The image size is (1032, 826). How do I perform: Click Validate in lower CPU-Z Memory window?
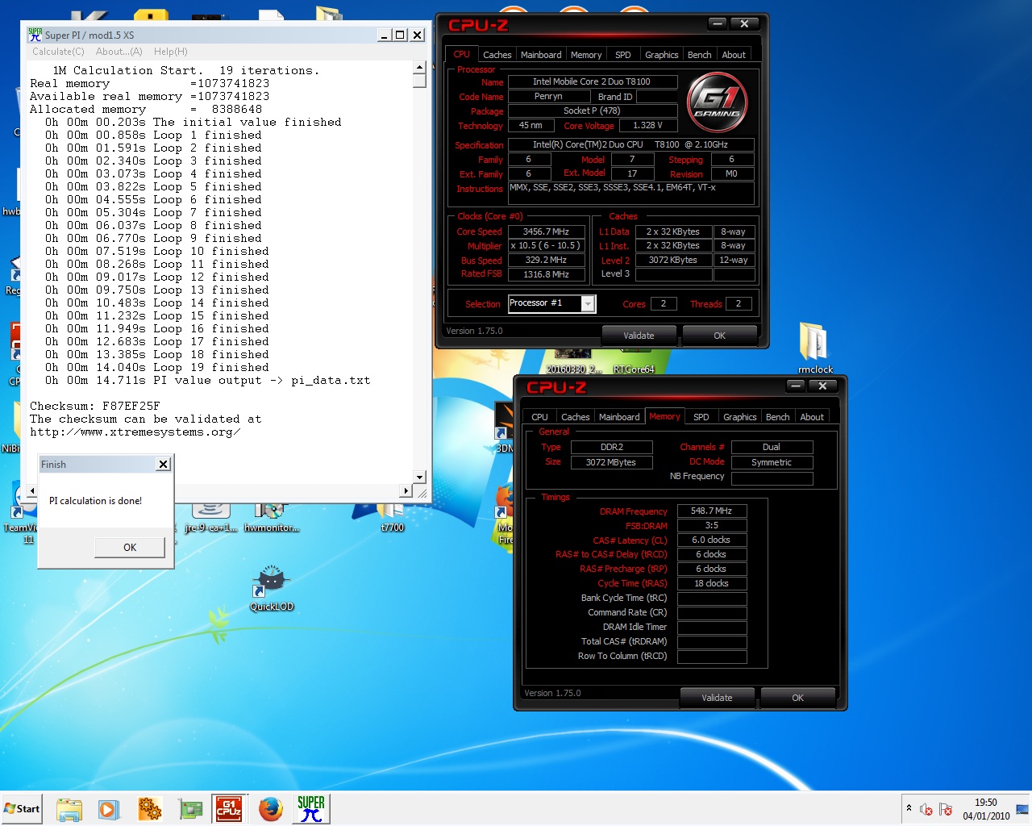tap(717, 698)
